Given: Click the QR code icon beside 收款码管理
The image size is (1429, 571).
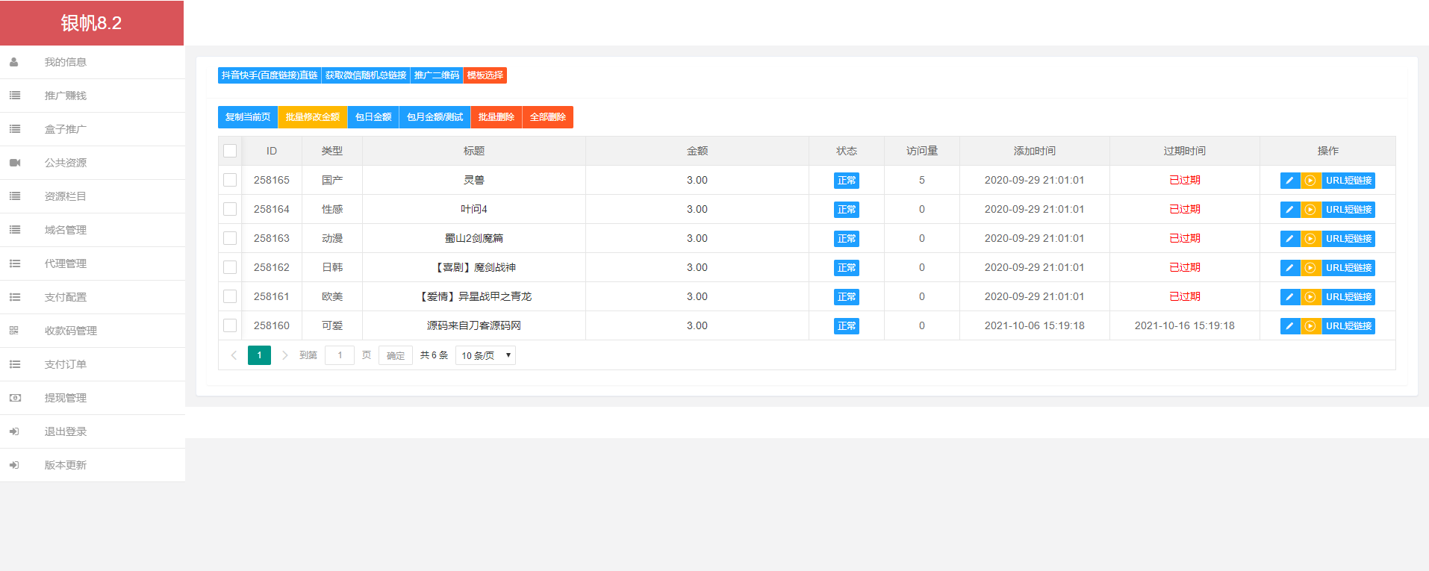Looking at the screenshot, I should [x=14, y=331].
